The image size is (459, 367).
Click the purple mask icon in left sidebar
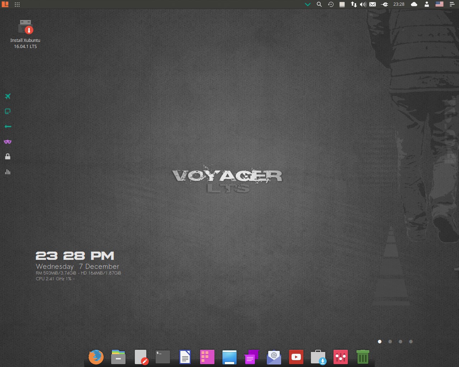point(8,142)
